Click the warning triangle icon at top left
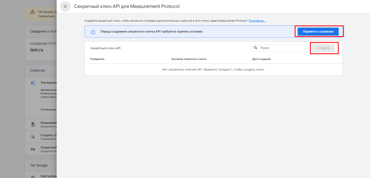 click(32, 12)
